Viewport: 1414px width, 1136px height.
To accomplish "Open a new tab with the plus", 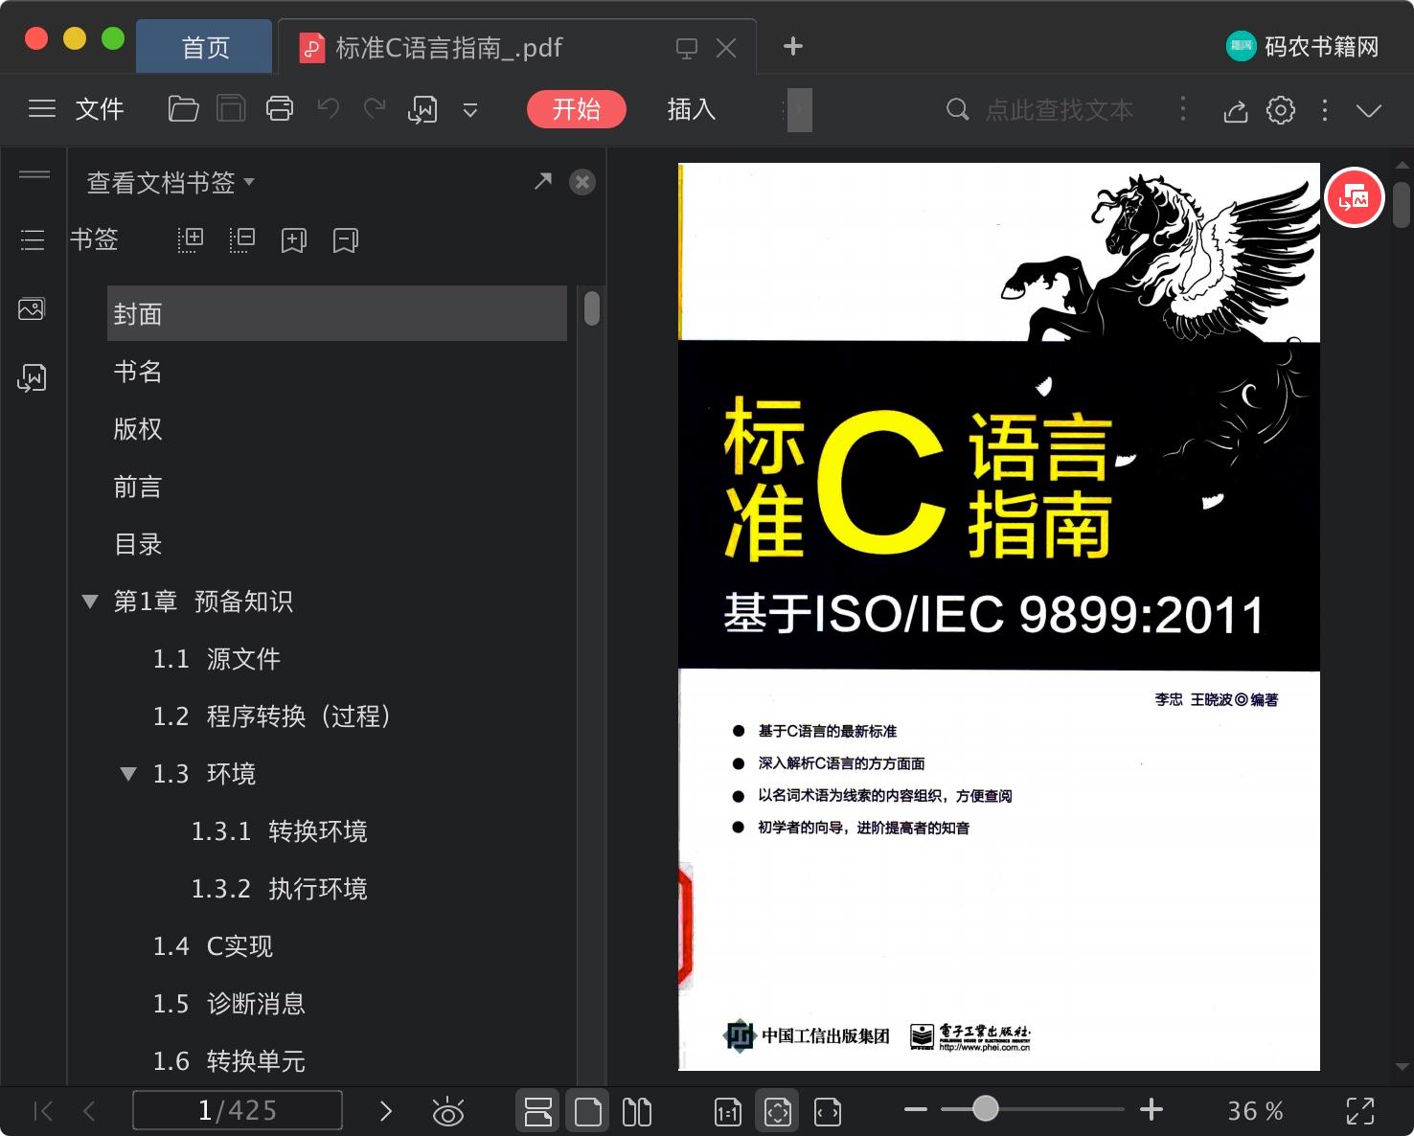I will (x=793, y=46).
